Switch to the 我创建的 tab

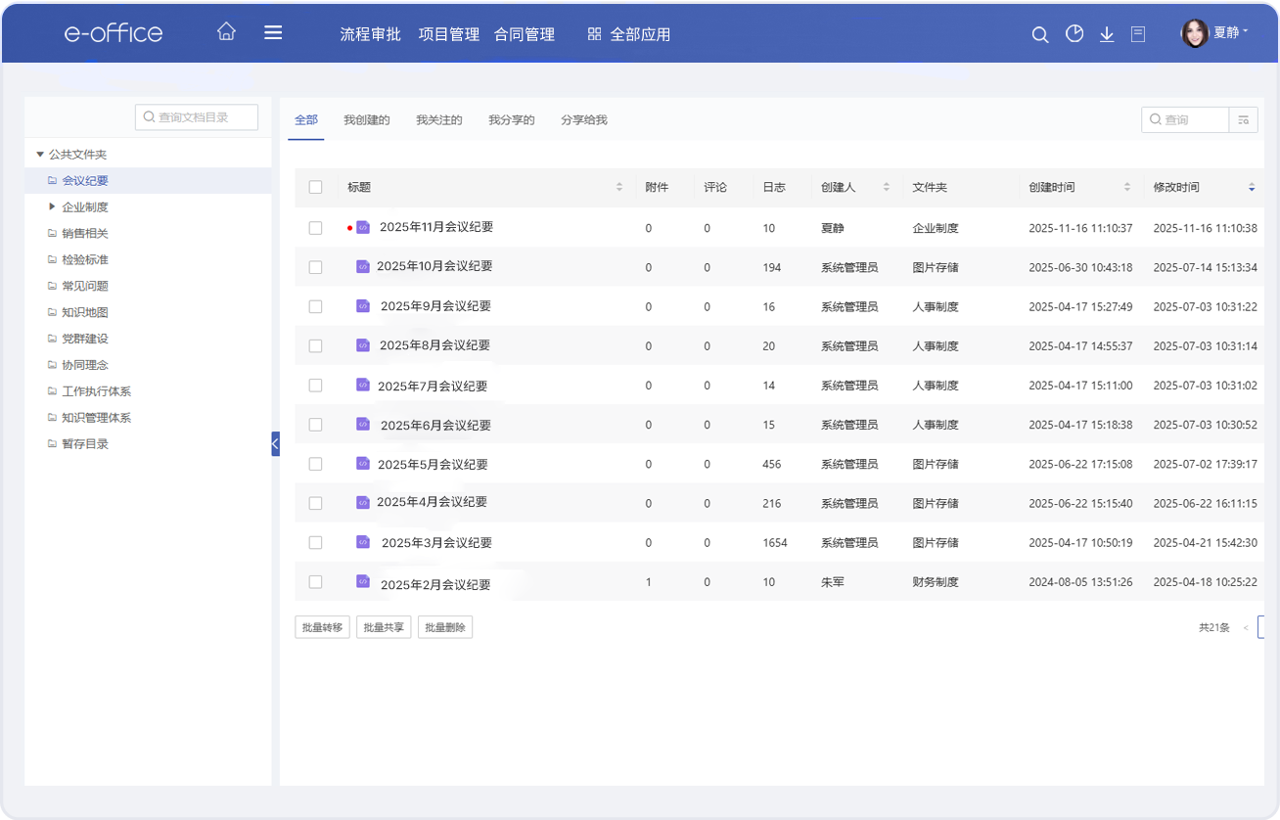click(x=367, y=120)
